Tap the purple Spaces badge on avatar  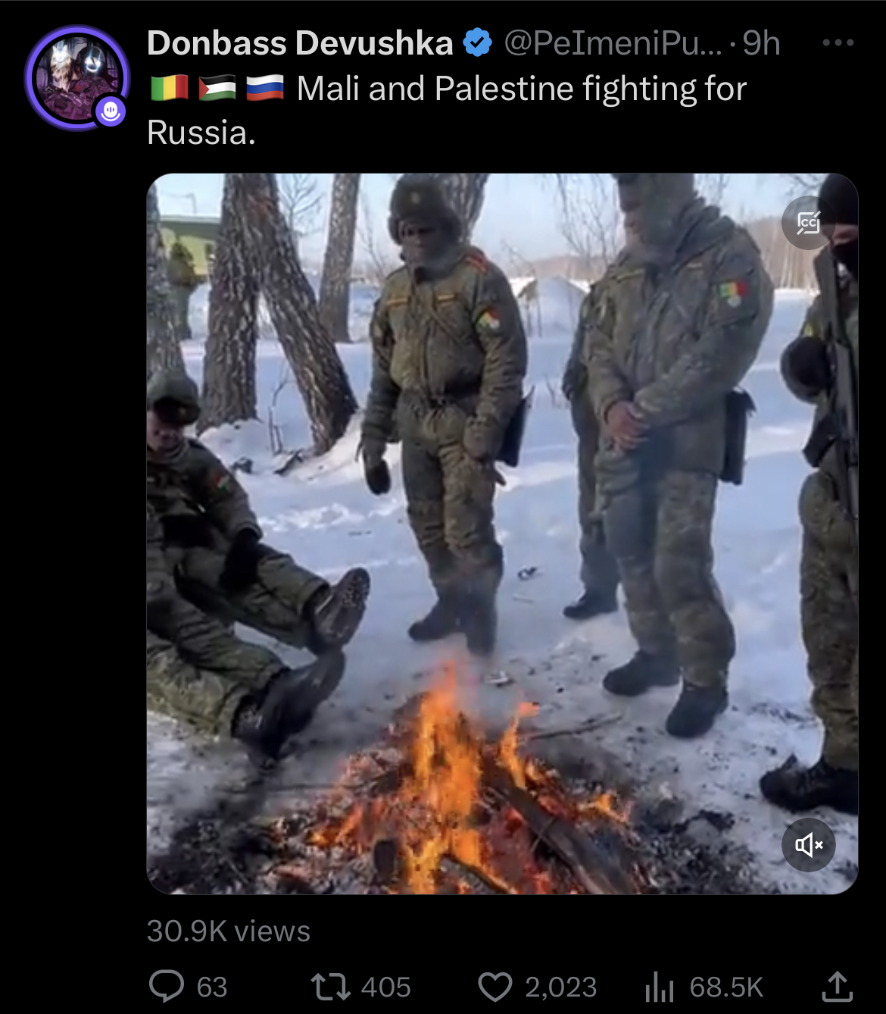[x=111, y=111]
